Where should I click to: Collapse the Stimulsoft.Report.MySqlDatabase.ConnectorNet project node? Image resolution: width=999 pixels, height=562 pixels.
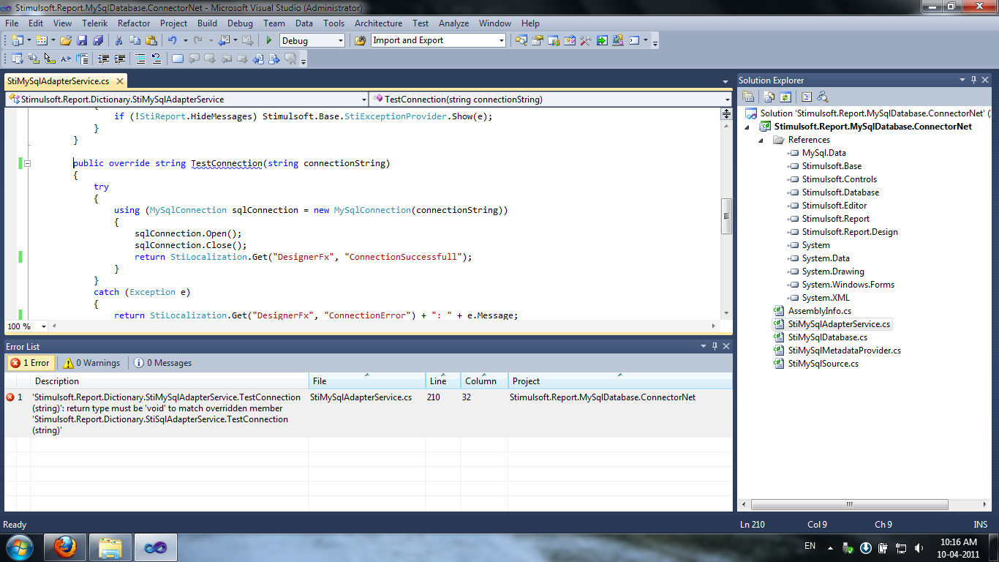[x=747, y=127]
